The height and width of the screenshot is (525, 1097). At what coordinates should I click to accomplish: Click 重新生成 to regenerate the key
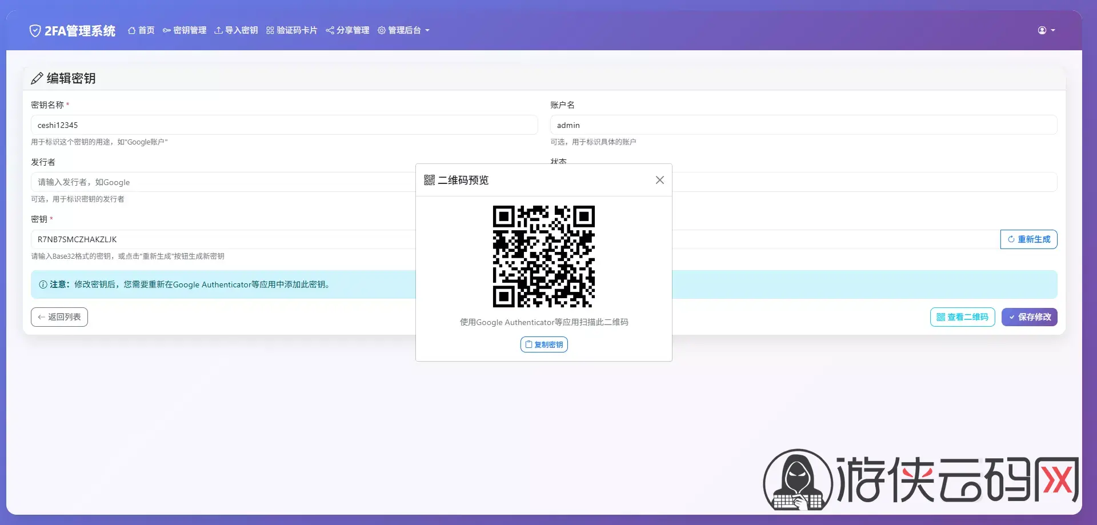(1028, 239)
